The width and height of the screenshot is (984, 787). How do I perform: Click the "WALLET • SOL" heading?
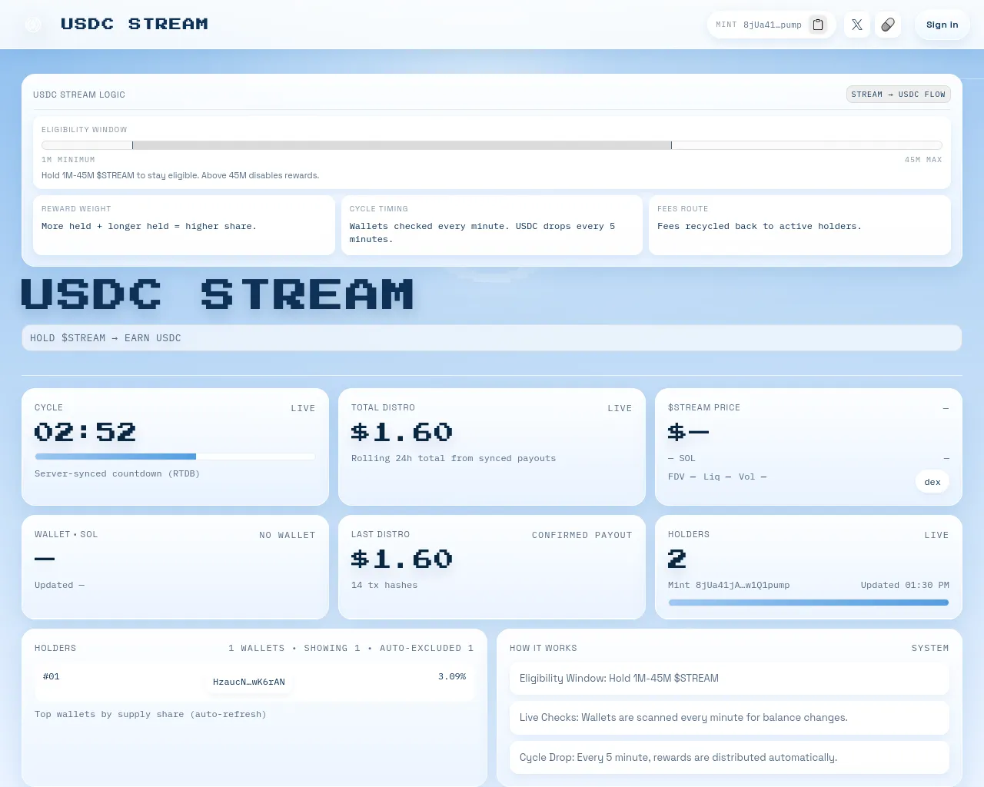click(66, 535)
